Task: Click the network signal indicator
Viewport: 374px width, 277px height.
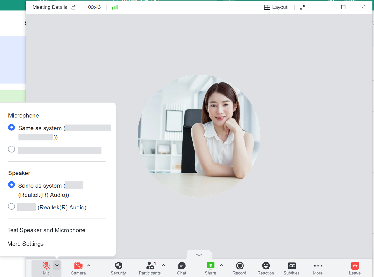Action: pyautogui.click(x=115, y=7)
